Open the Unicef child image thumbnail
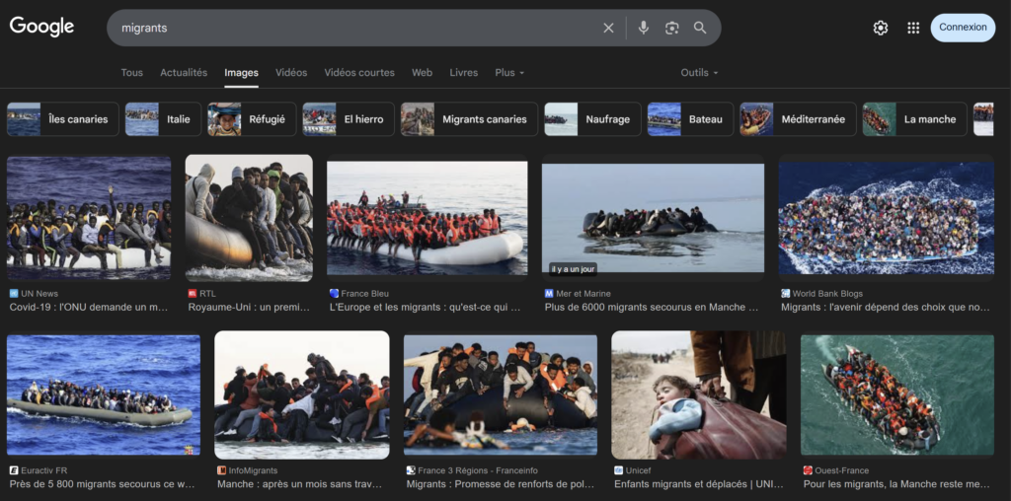 click(699, 394)
